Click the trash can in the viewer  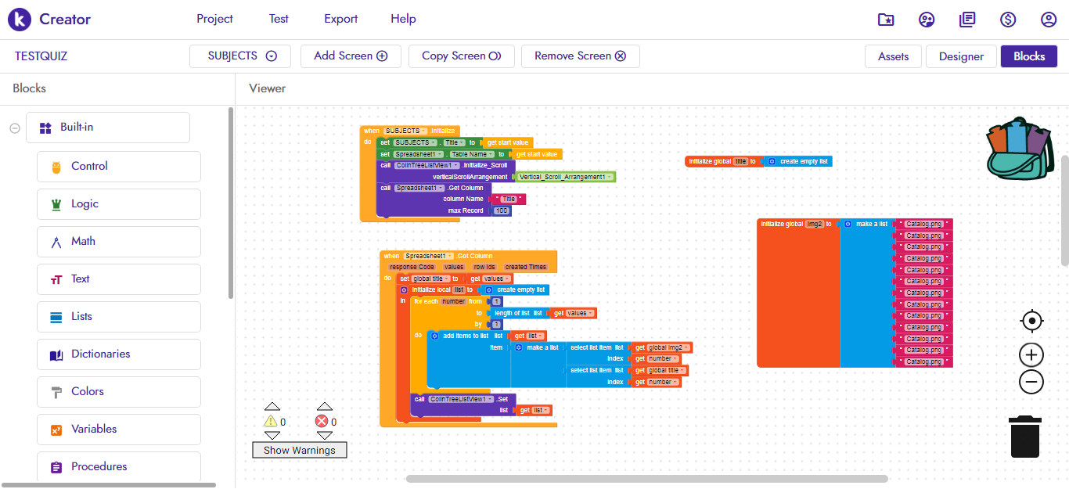click(1025, 436)
